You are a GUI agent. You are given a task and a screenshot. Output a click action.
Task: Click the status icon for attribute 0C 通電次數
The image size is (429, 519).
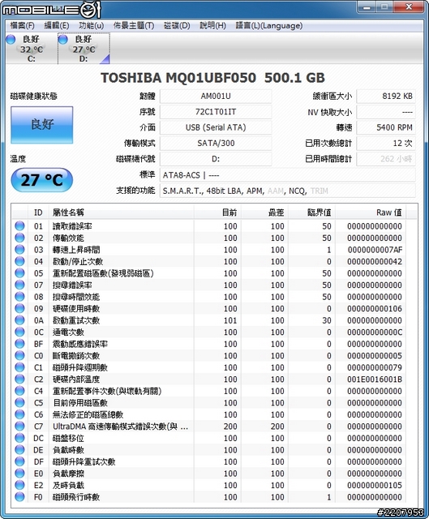(x=19, y=332)
